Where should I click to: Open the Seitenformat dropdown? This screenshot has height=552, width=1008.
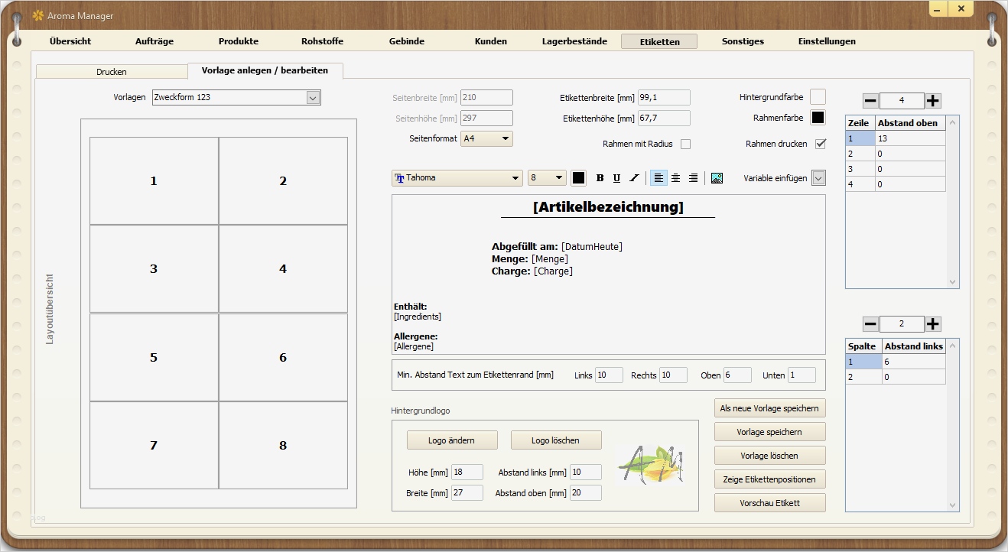point(505,138)
